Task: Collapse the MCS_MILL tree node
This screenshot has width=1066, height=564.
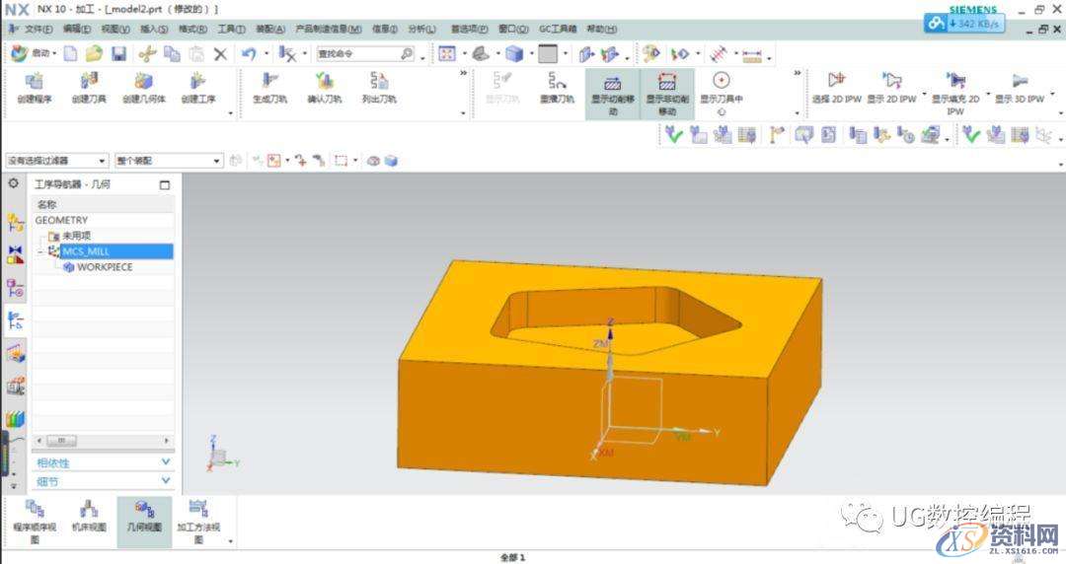Action: [40, 252]
